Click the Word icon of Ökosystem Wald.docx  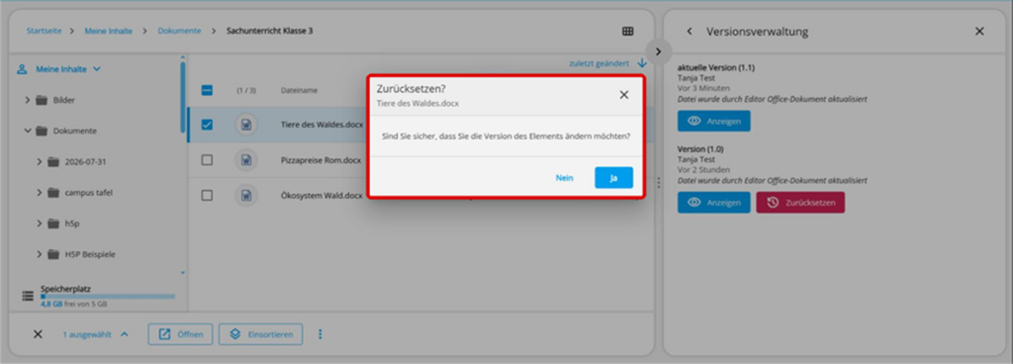tap(246, 195)
